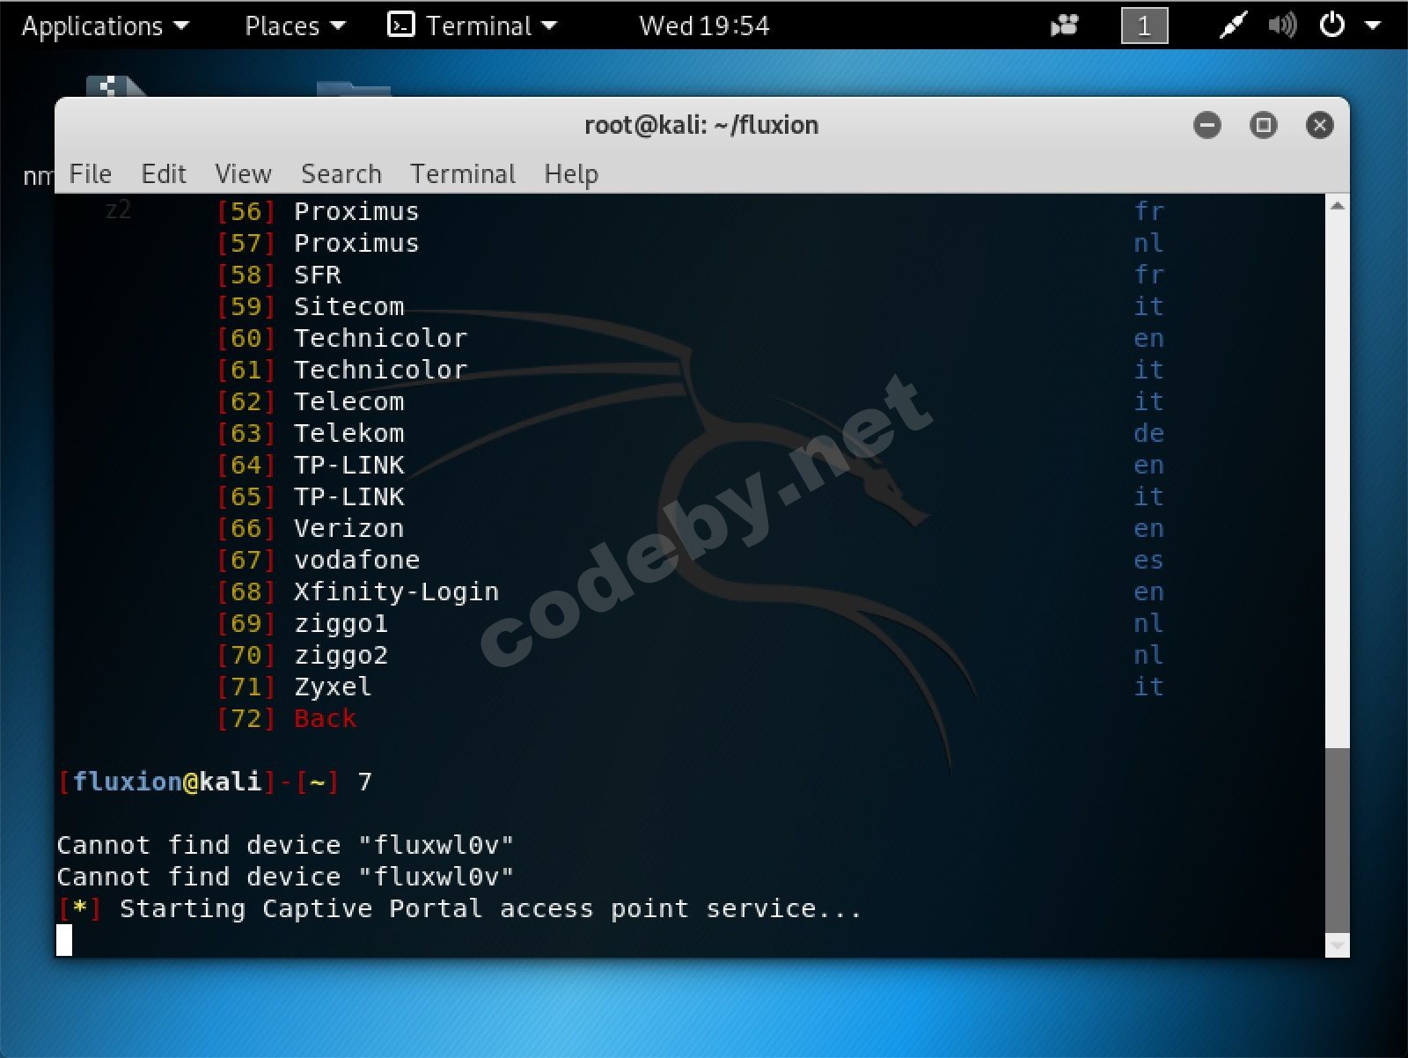Viewport: 1408px width, 1058px height.
Task: Click the scrollbar down arrow
Action: 1338,946
